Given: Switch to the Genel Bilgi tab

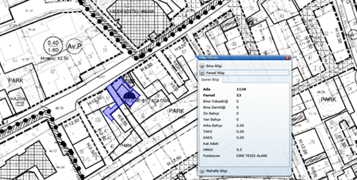Looking at the screenshot, I should tap(210, 79).
